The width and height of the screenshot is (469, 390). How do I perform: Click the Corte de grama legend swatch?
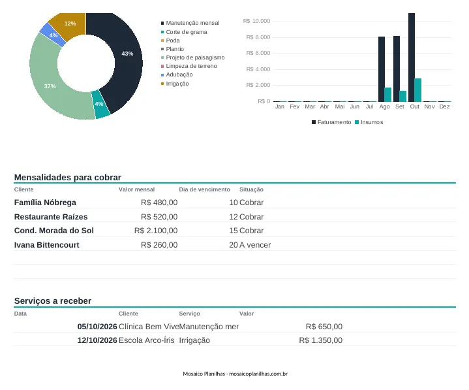coord(162,32)
